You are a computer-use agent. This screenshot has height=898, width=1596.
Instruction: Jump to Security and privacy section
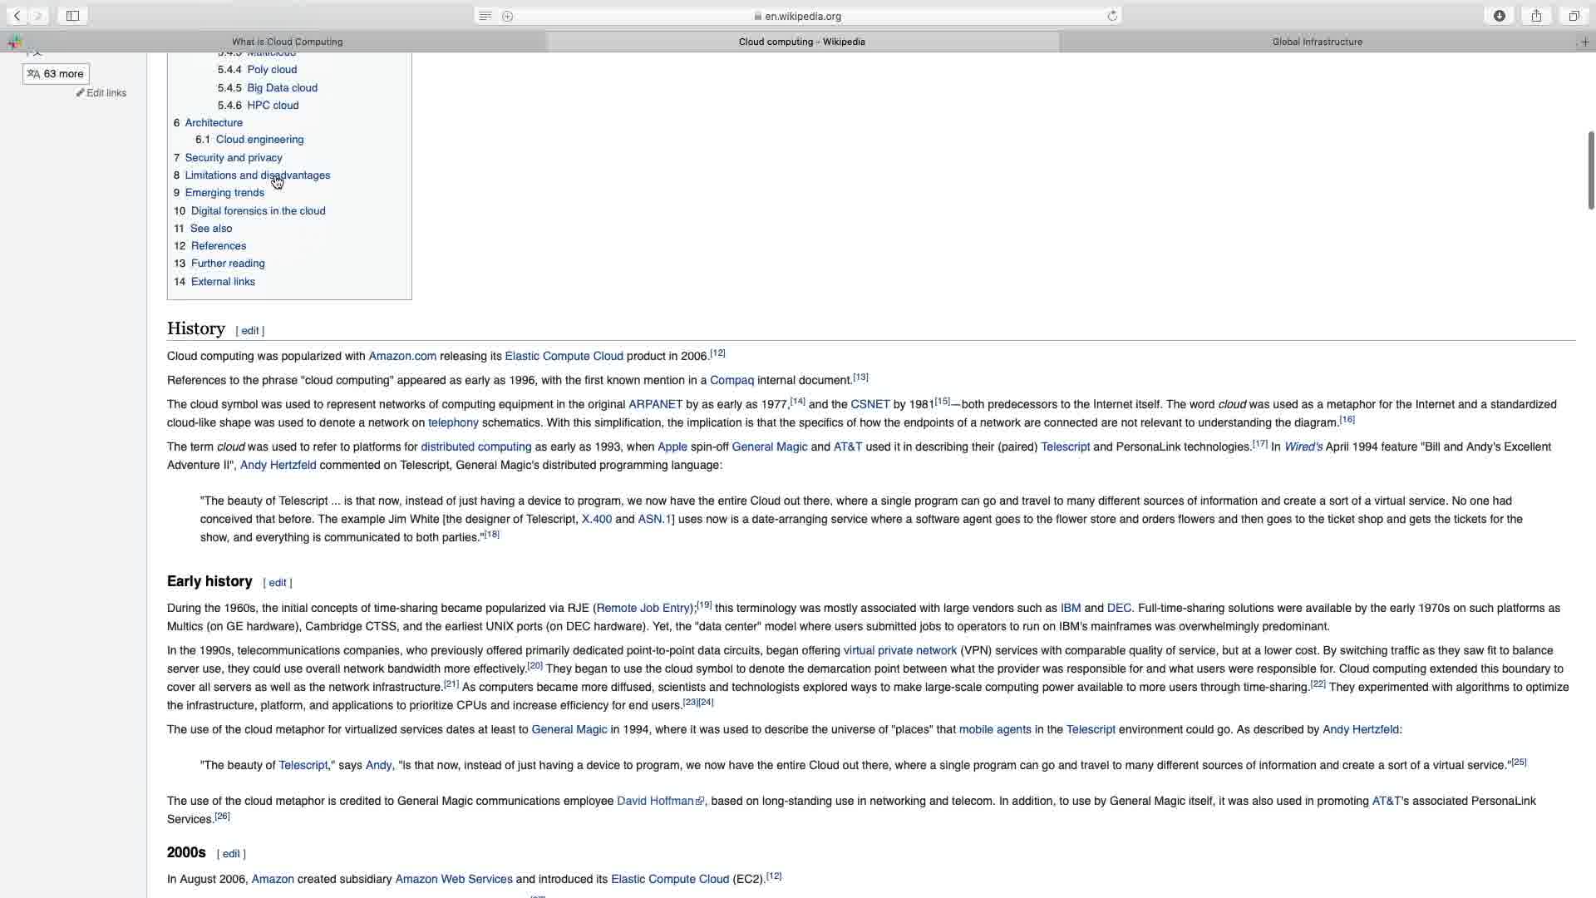point(233,158)
